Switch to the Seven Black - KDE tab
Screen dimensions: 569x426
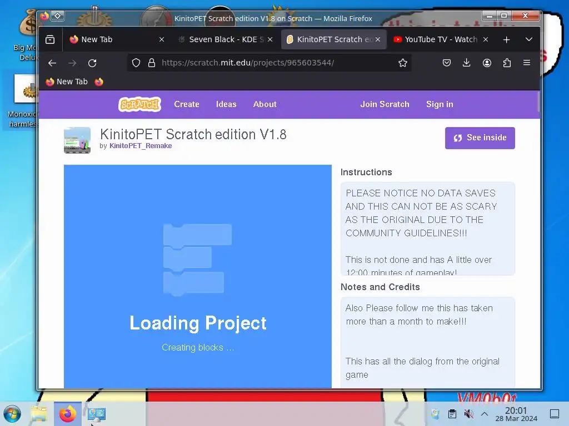(x=225, y=39)
